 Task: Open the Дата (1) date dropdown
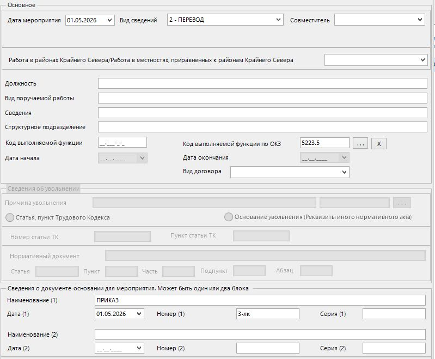tap(139, 314)
